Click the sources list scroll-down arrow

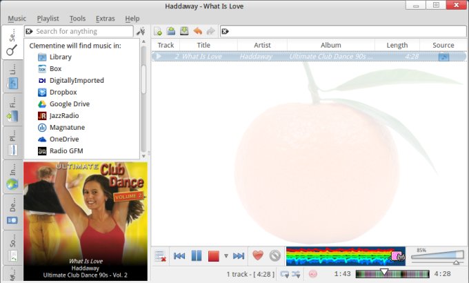pyautogui.click(x=143, y=156)
